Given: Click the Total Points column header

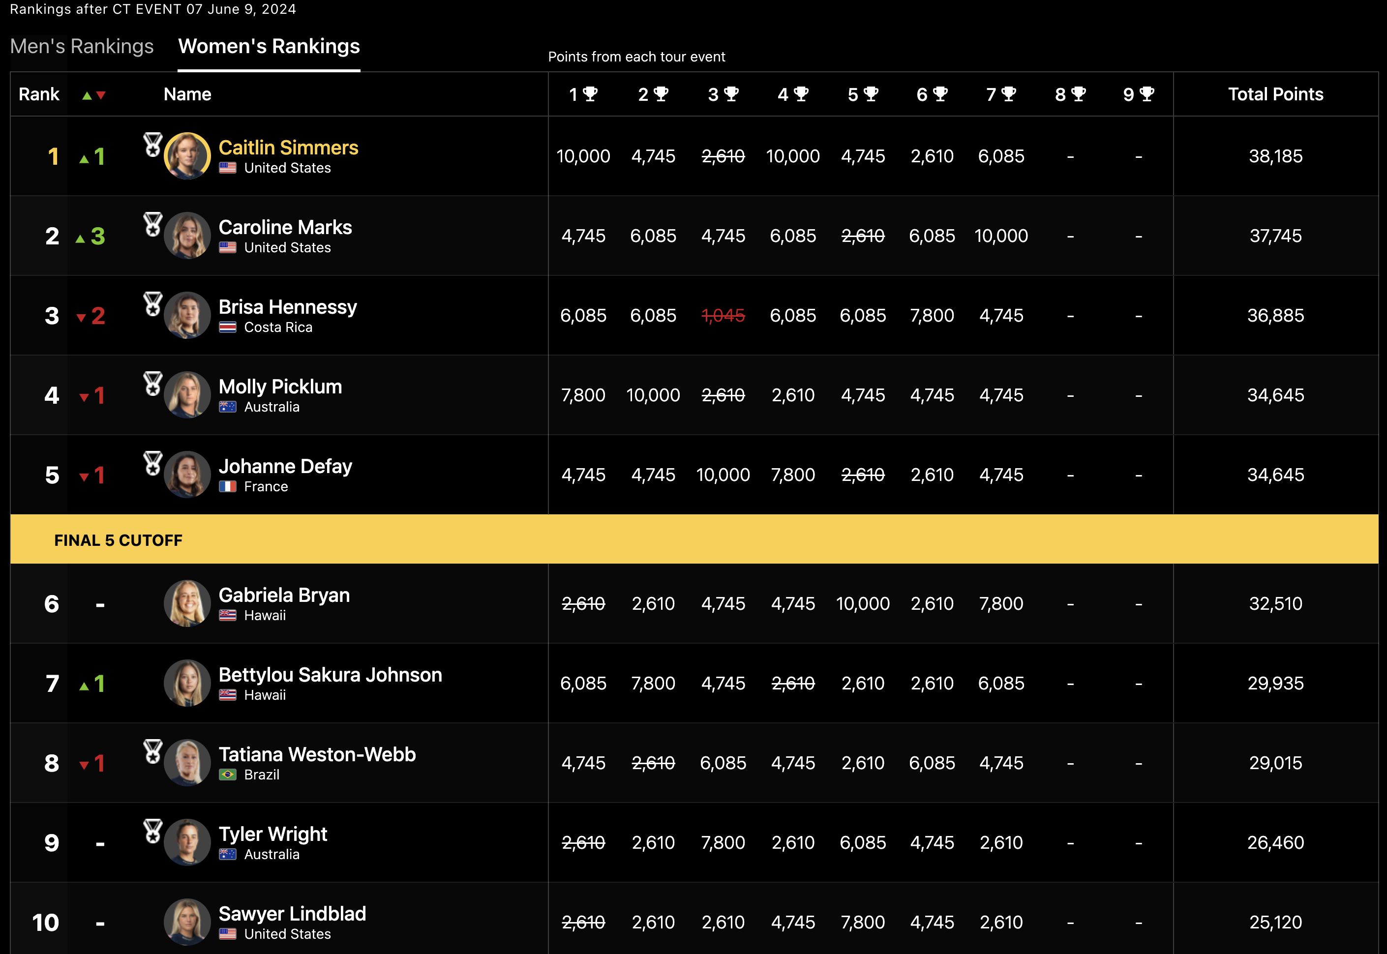Looking at the screenshot, I should pos(1275,94).
